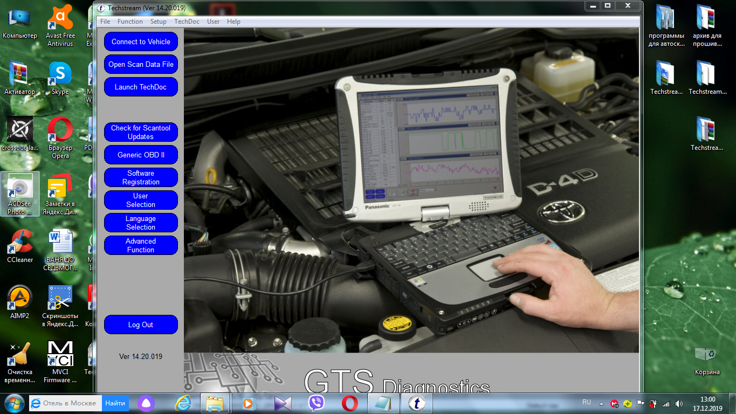
Task: Open the Help menu
Action: coord(233,22)
